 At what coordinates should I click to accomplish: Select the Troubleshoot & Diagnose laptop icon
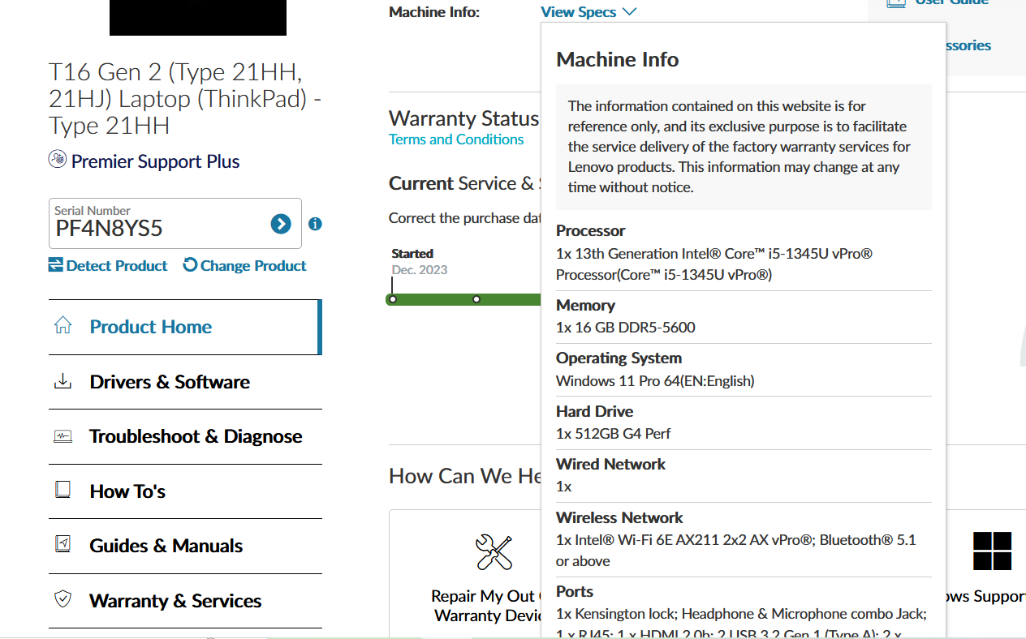click(63, 436)
